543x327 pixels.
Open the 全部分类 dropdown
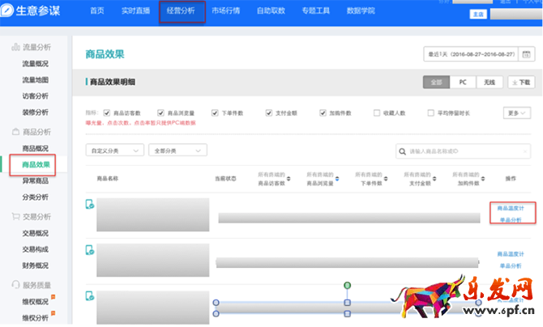click(177, 151)
